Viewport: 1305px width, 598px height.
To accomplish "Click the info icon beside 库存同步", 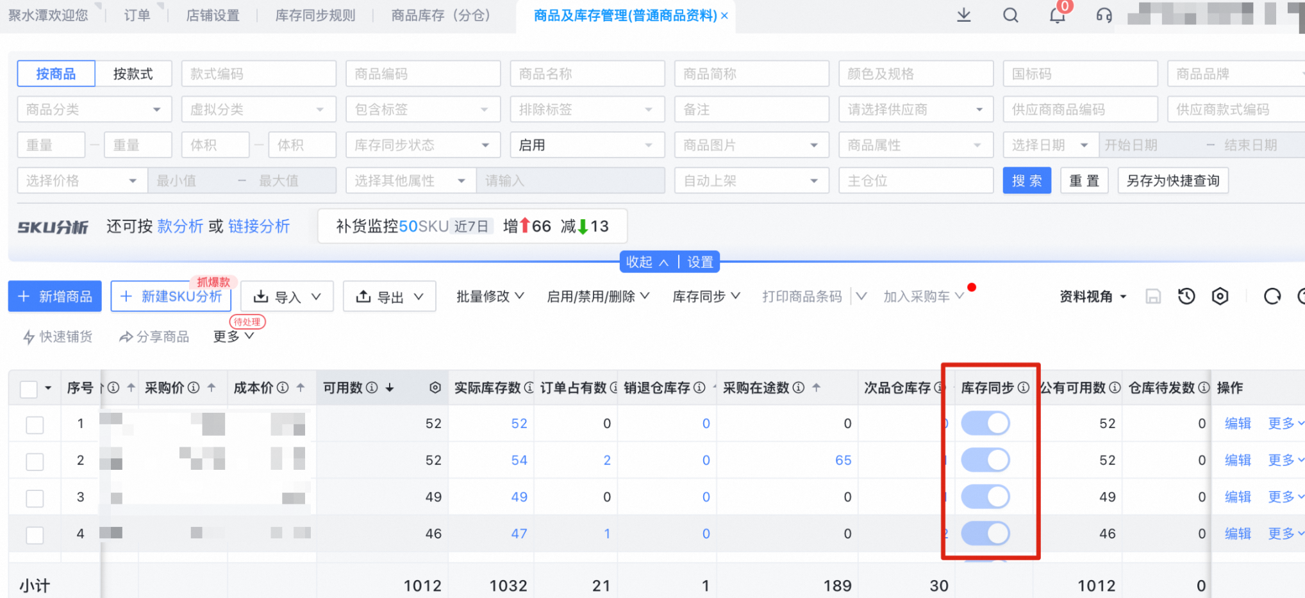I will [1024, 387].
